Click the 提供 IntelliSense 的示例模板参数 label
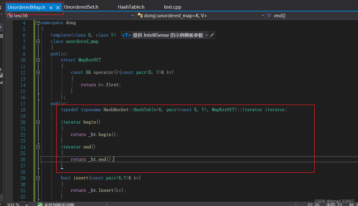The height and width of the screenshot is (206, 358). pyautogui.click(x=168, y=35)
